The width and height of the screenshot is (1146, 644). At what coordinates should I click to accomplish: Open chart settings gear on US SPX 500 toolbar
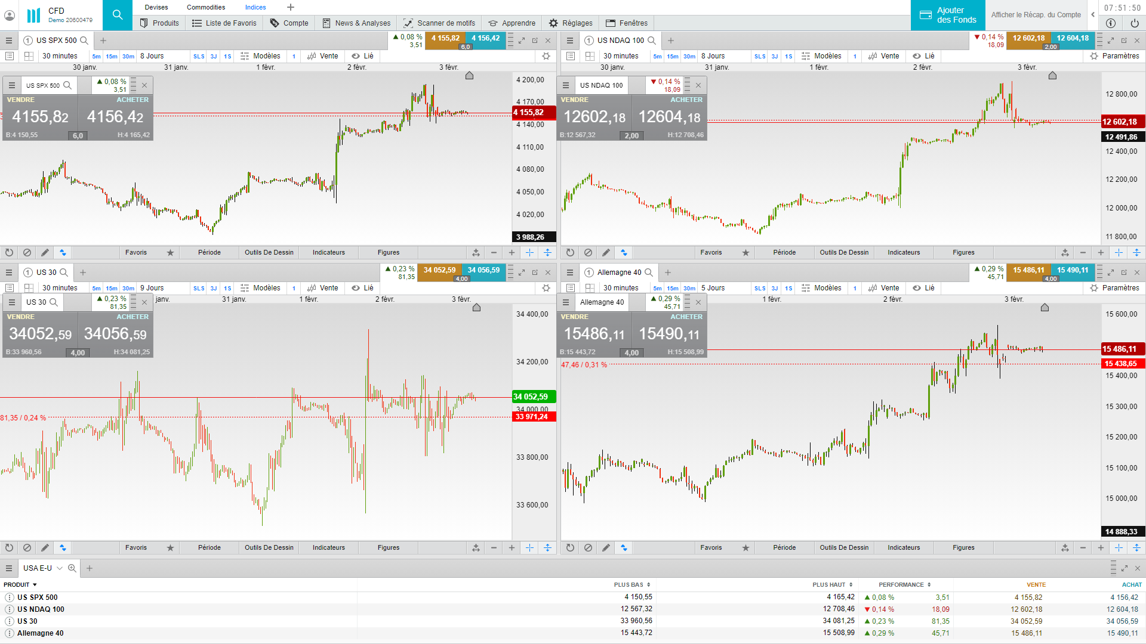[546, 56]
